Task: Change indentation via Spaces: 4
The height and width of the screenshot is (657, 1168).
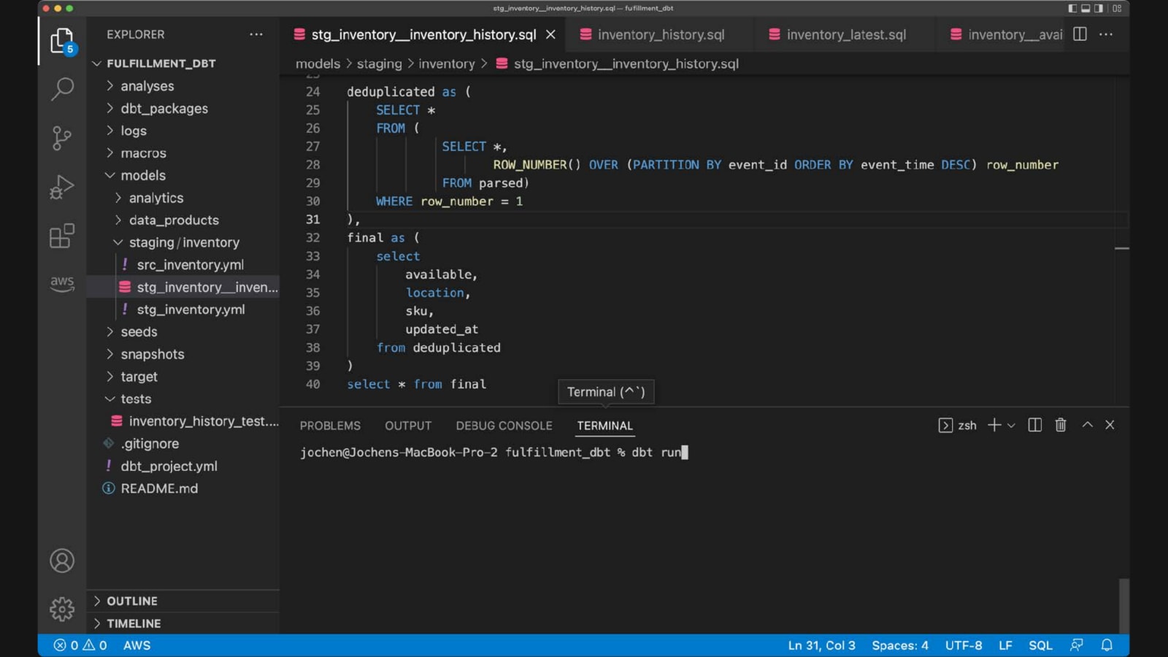Action: click(900, 645)
